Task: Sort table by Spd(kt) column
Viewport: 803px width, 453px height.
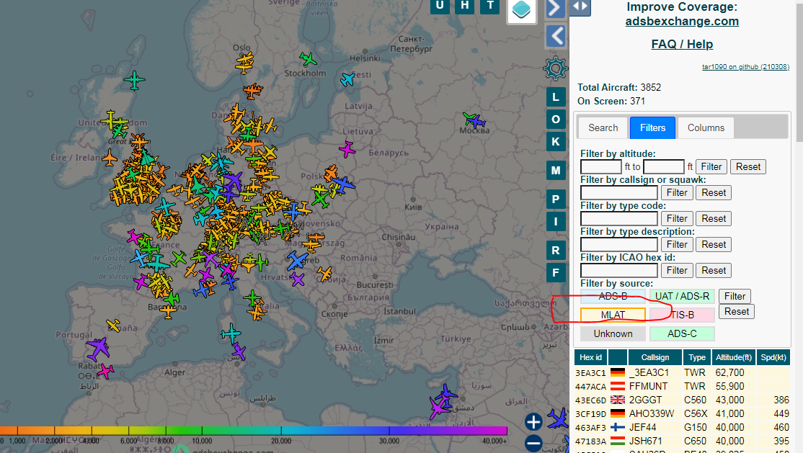Action: [x=773, y=357]
